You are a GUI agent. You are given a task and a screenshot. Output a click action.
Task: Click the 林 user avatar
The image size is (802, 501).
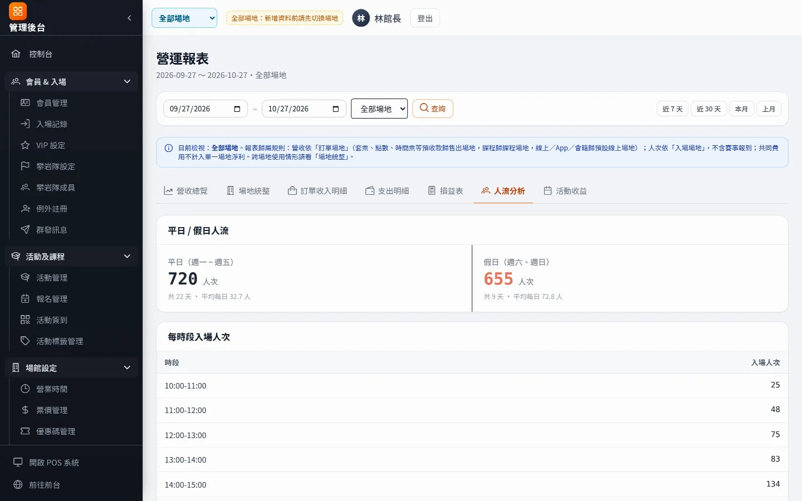(x=361, y=18)
